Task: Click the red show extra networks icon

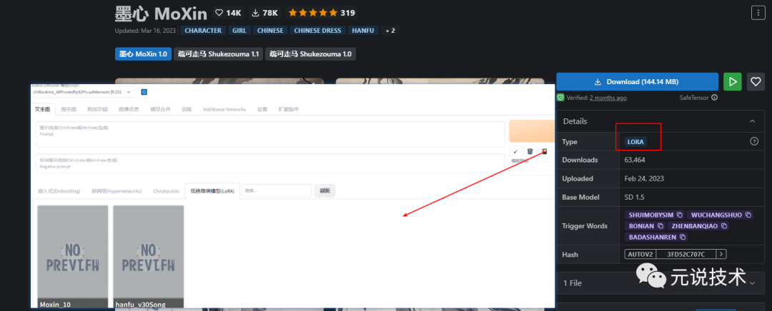Action: click(545, 152)
